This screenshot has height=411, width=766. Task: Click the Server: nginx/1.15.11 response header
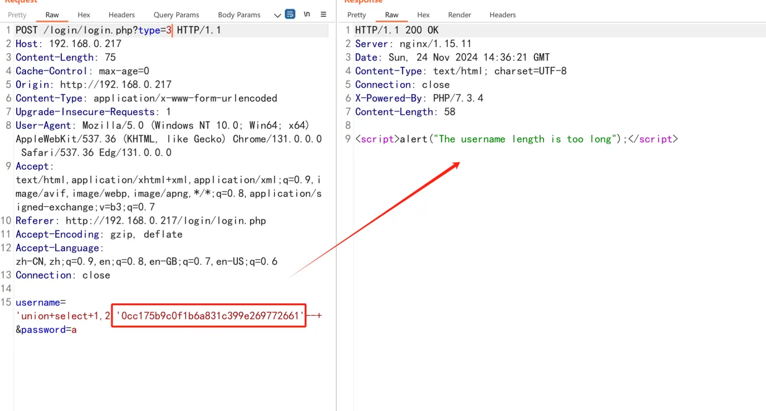[414, 44]
